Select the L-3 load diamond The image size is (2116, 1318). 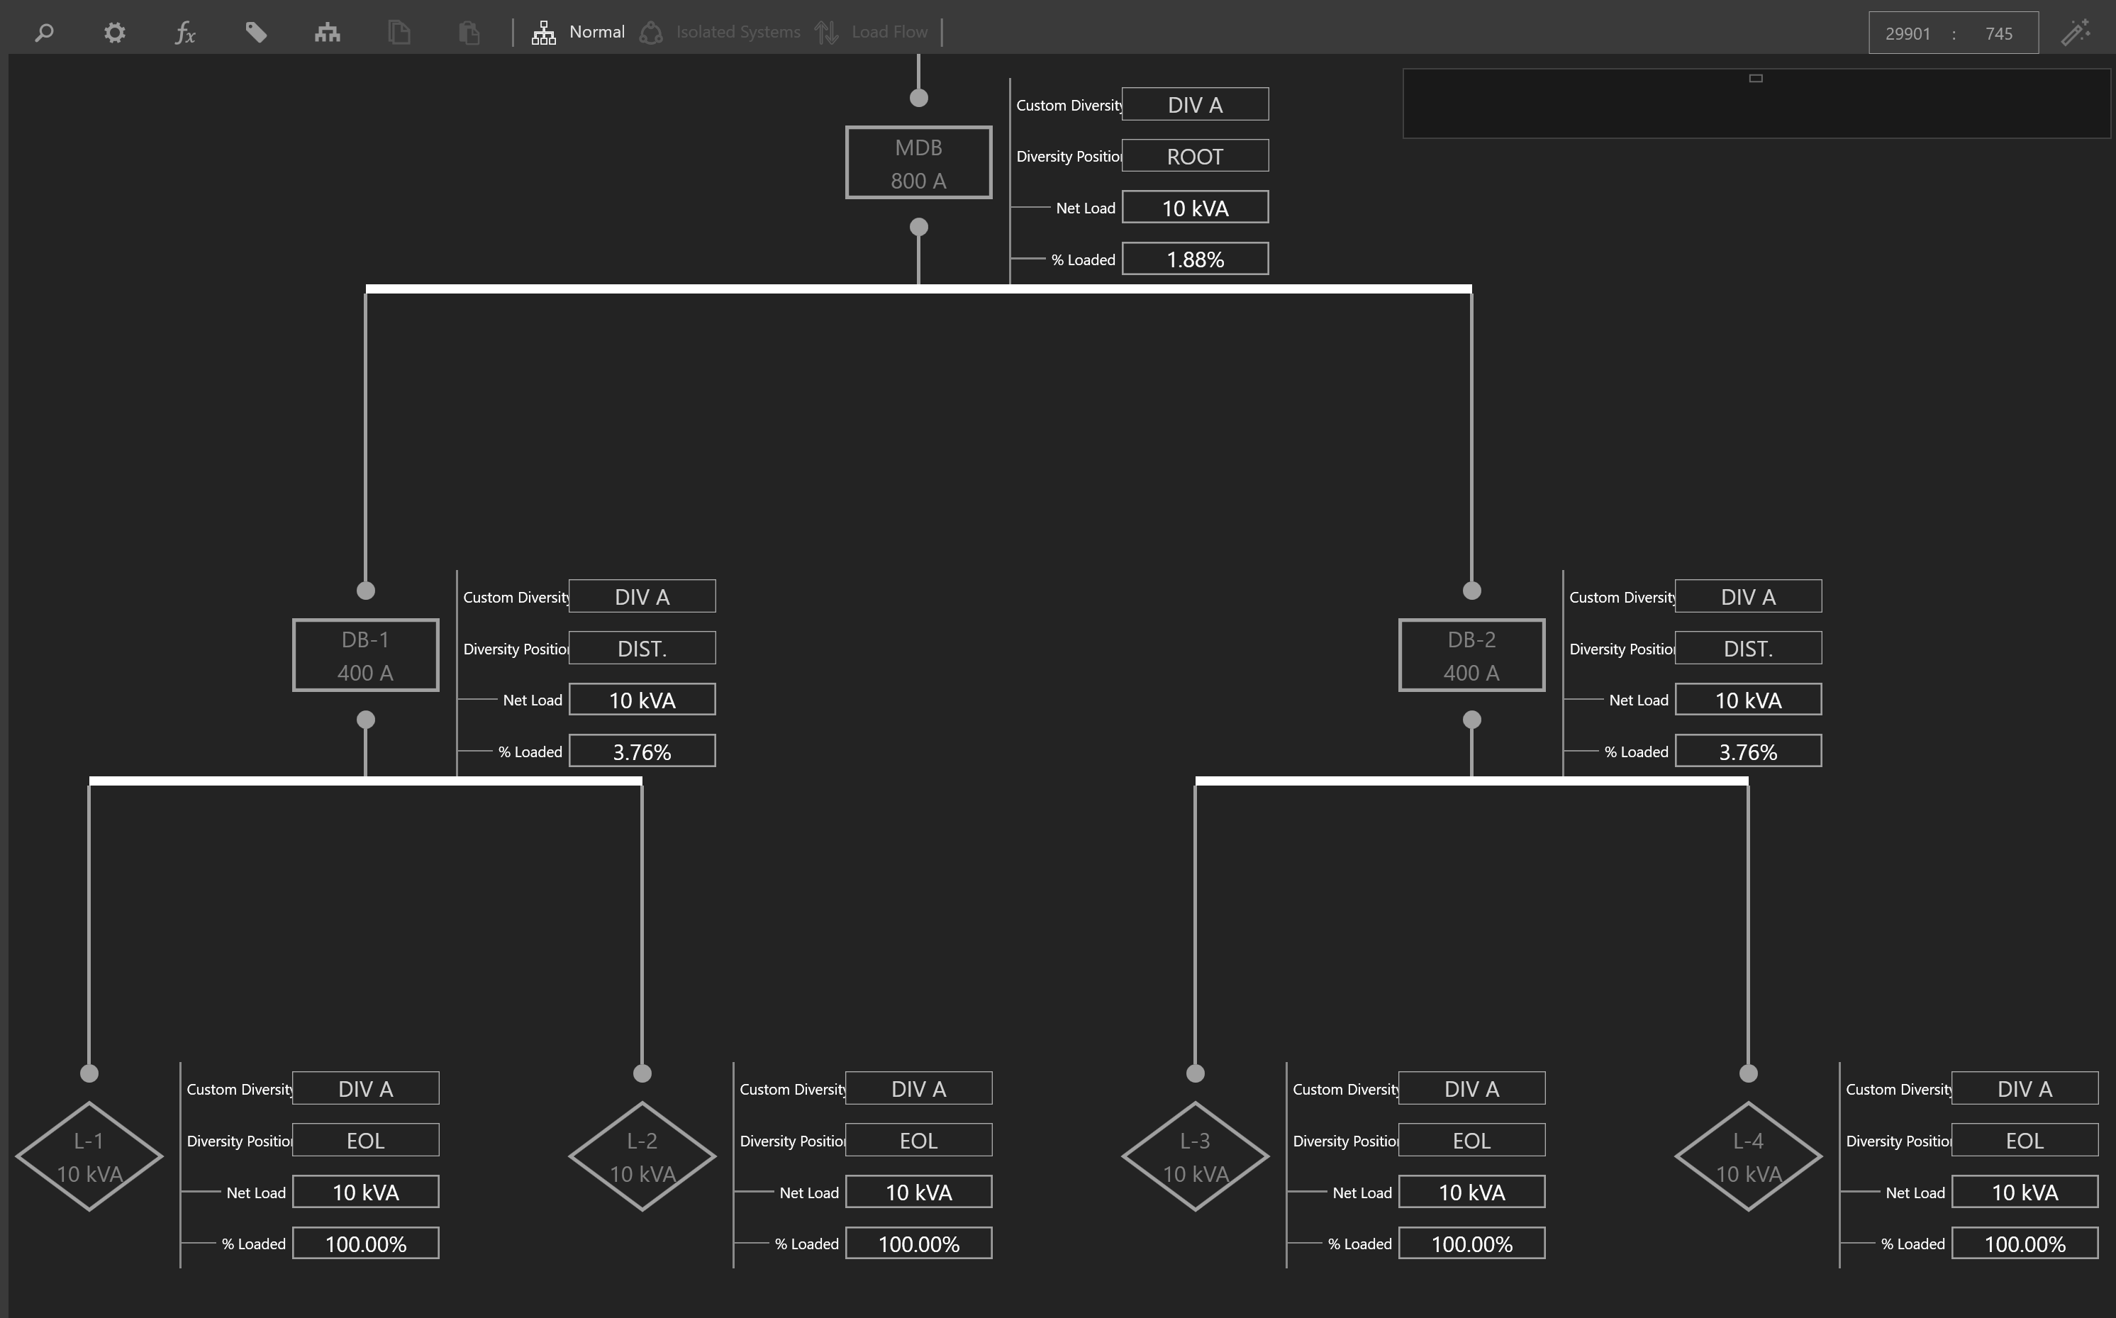coord(1194,1157)
